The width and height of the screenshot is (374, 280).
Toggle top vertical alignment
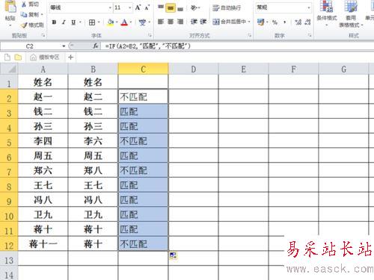(x=161, y=7)
